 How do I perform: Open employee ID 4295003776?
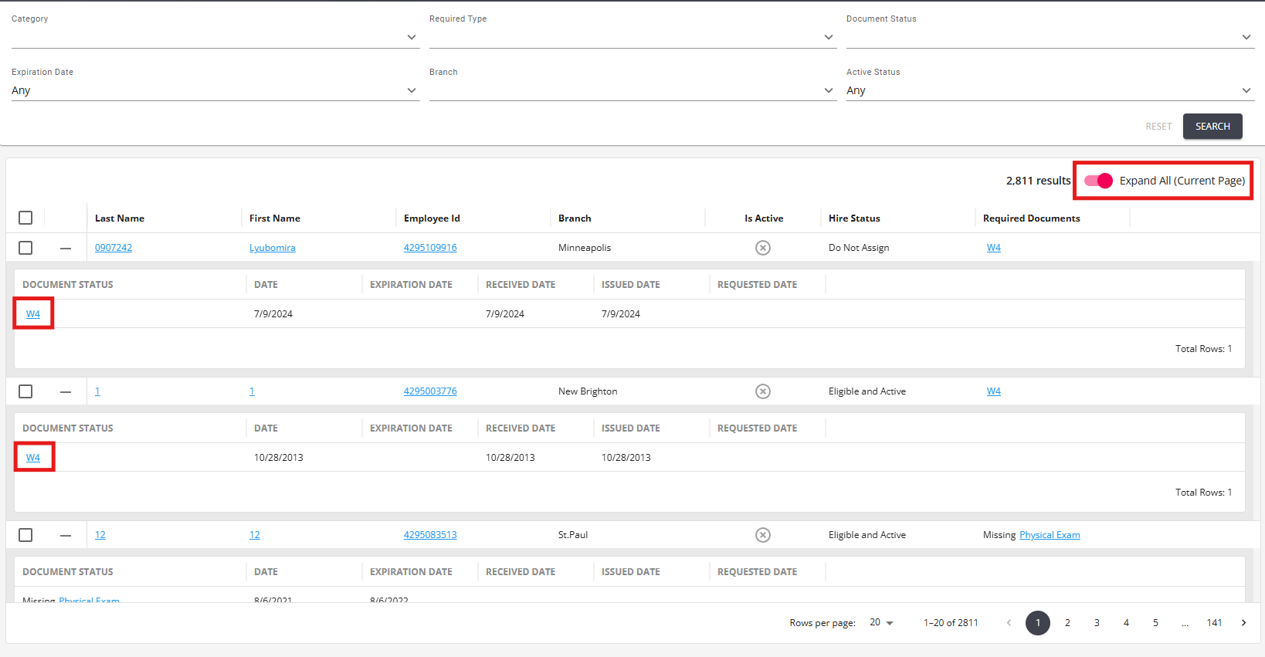pos(430,391)
